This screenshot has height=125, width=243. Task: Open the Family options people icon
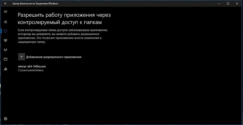click(x=6, y=69)
